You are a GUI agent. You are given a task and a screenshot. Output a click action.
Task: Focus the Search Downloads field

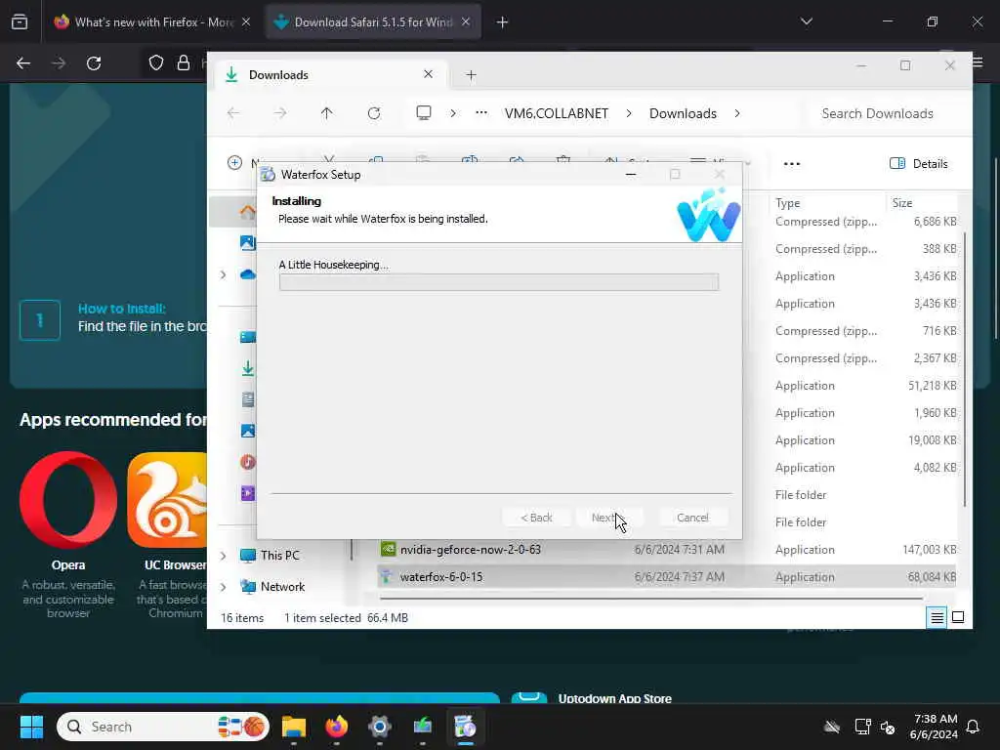(887, 113)
